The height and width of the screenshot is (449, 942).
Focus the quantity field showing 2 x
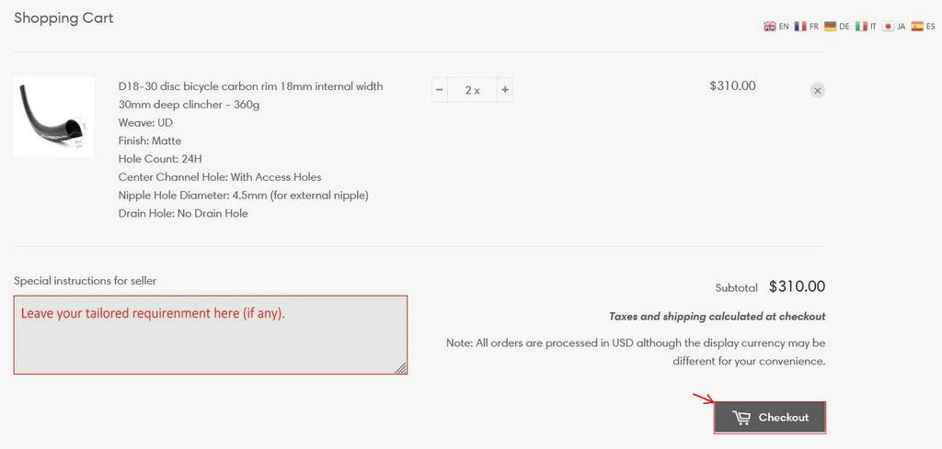click(x=472, y=90)
